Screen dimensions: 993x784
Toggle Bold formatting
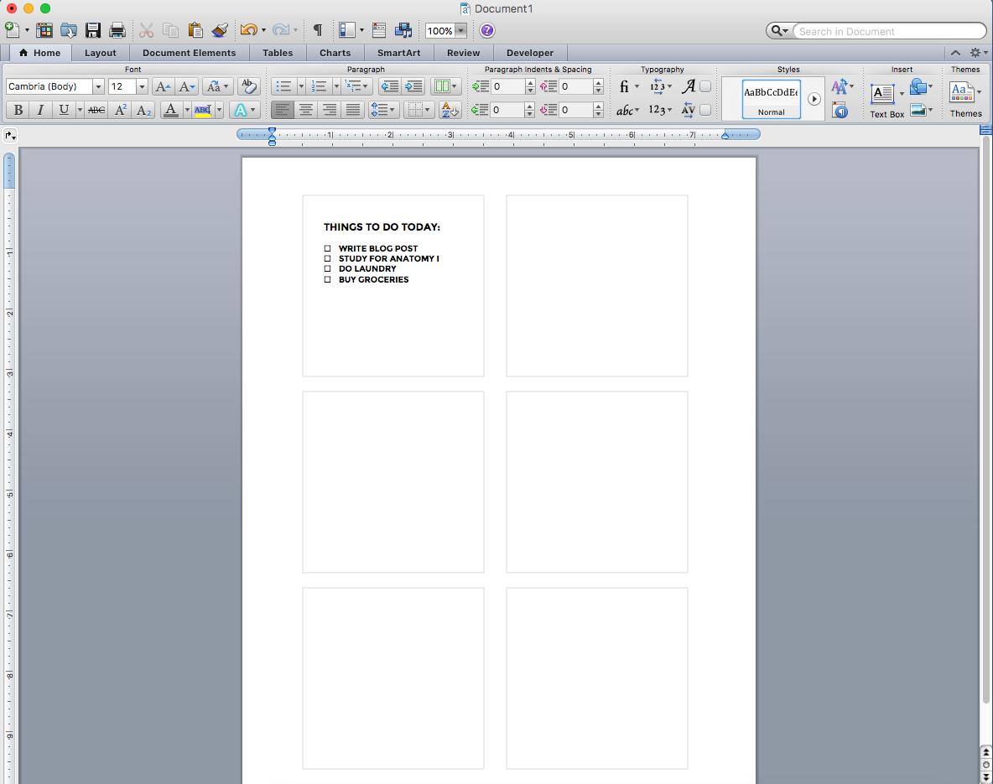18,110
